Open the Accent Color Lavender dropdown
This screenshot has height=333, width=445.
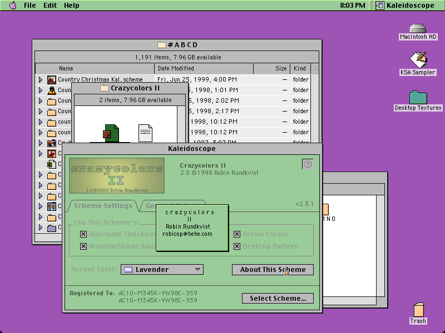click(x=162, y=270)
